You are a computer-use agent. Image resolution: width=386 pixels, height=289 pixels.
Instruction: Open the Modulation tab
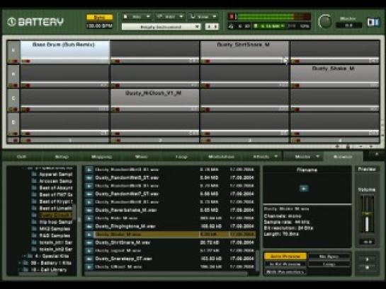221,157
